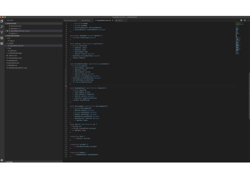
Task: Expand the trafficbloxdemoapp folder
Action: (x=15, y=53)
